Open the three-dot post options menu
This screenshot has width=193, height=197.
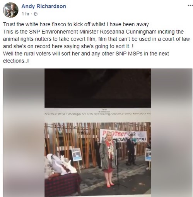[x=190, y=5]
